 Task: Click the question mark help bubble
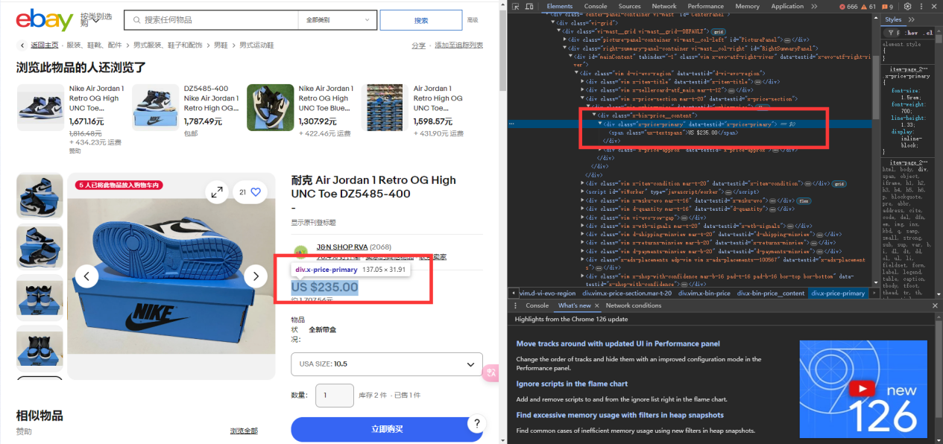(x=477, y=424)
